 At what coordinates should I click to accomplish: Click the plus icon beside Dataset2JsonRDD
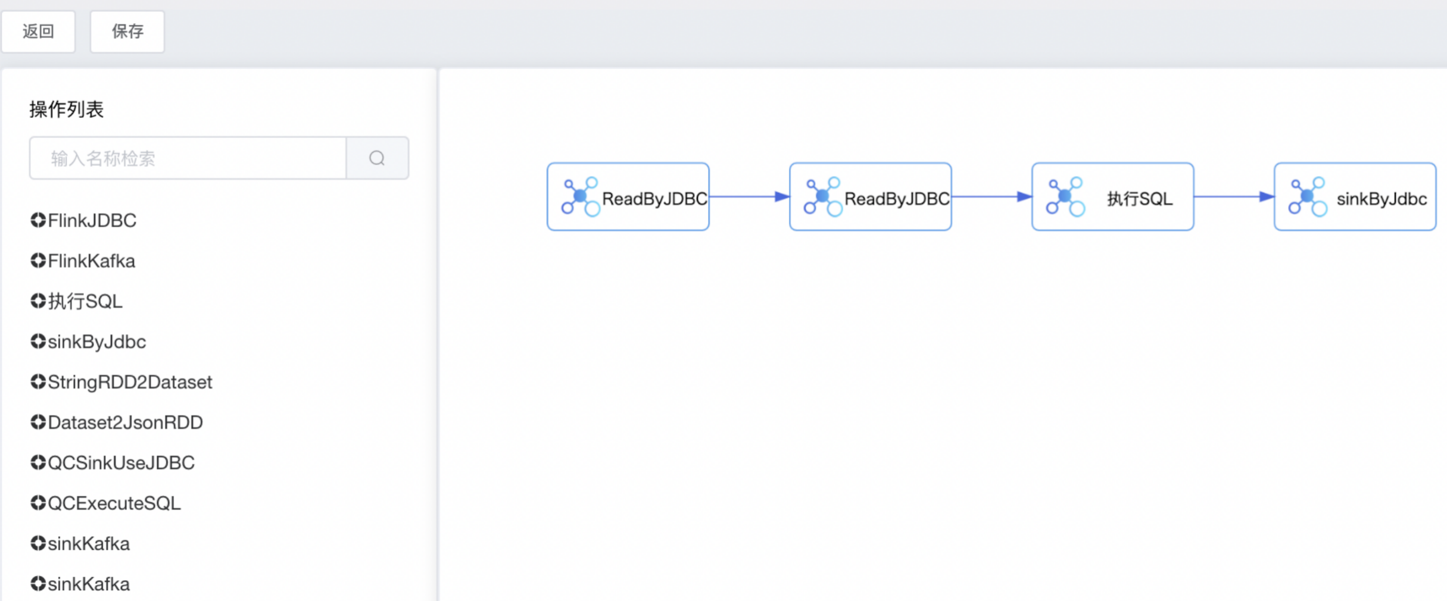[x=38, y=422]
